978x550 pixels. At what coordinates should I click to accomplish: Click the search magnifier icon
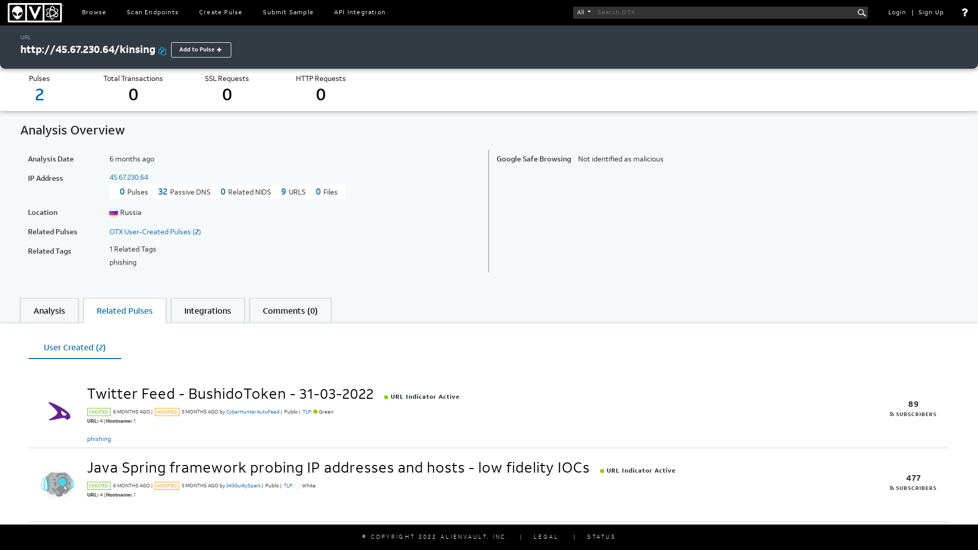coord(861,13)
